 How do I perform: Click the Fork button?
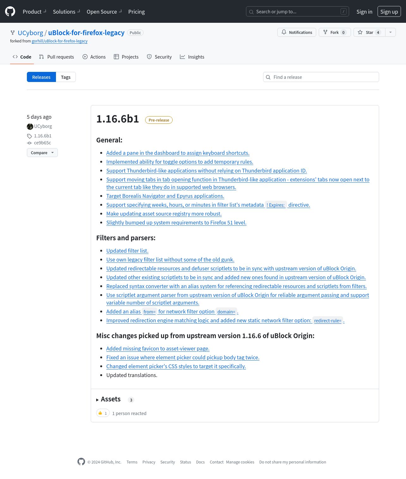[335, 32]
